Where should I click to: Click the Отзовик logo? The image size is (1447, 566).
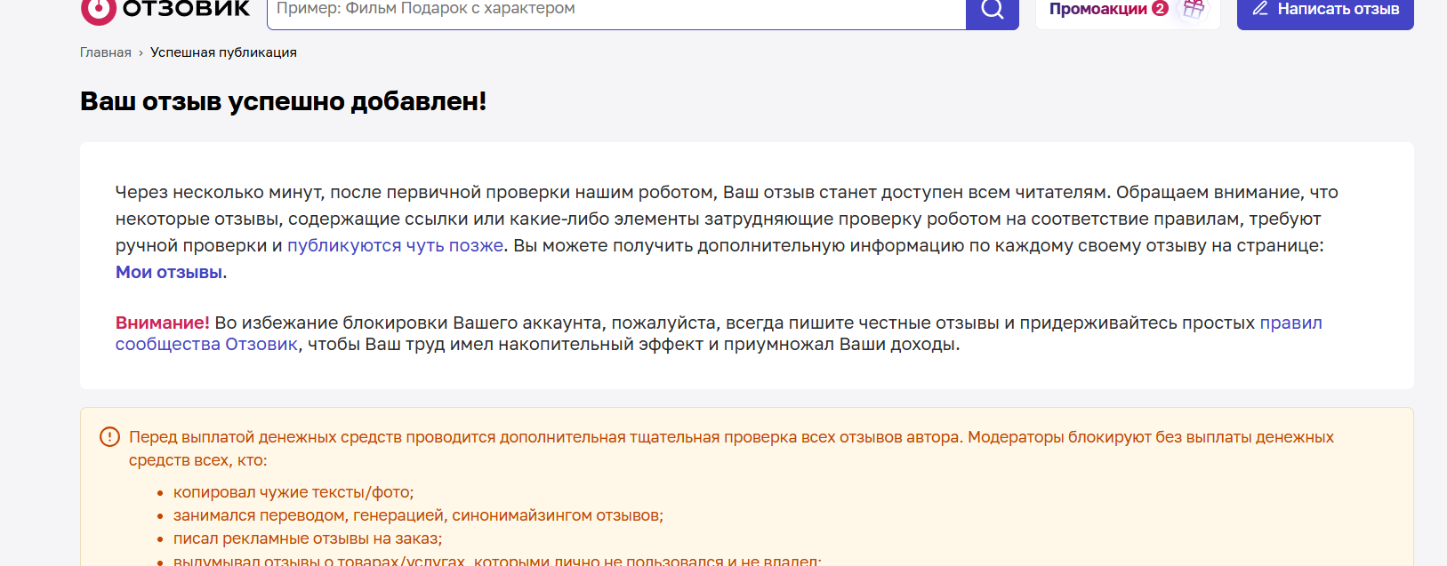coord(165,10)
